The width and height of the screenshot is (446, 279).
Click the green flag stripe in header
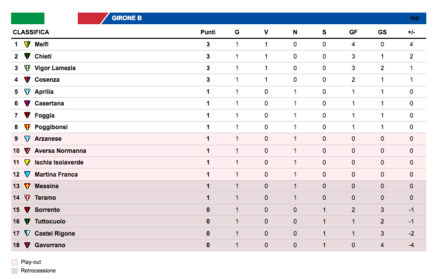point(28,18)
